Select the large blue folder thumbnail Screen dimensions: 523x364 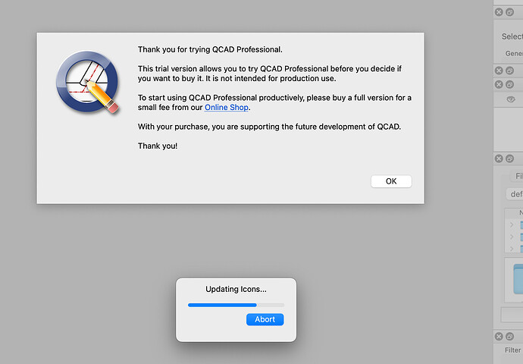518,278
